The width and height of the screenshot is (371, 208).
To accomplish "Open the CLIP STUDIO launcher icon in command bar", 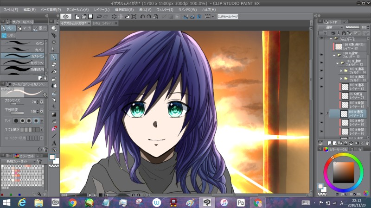I will [x=66, y=17].
